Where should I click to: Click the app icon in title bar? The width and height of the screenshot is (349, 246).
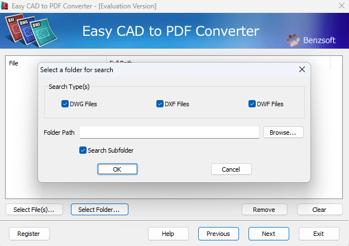[x=6, y=6]
